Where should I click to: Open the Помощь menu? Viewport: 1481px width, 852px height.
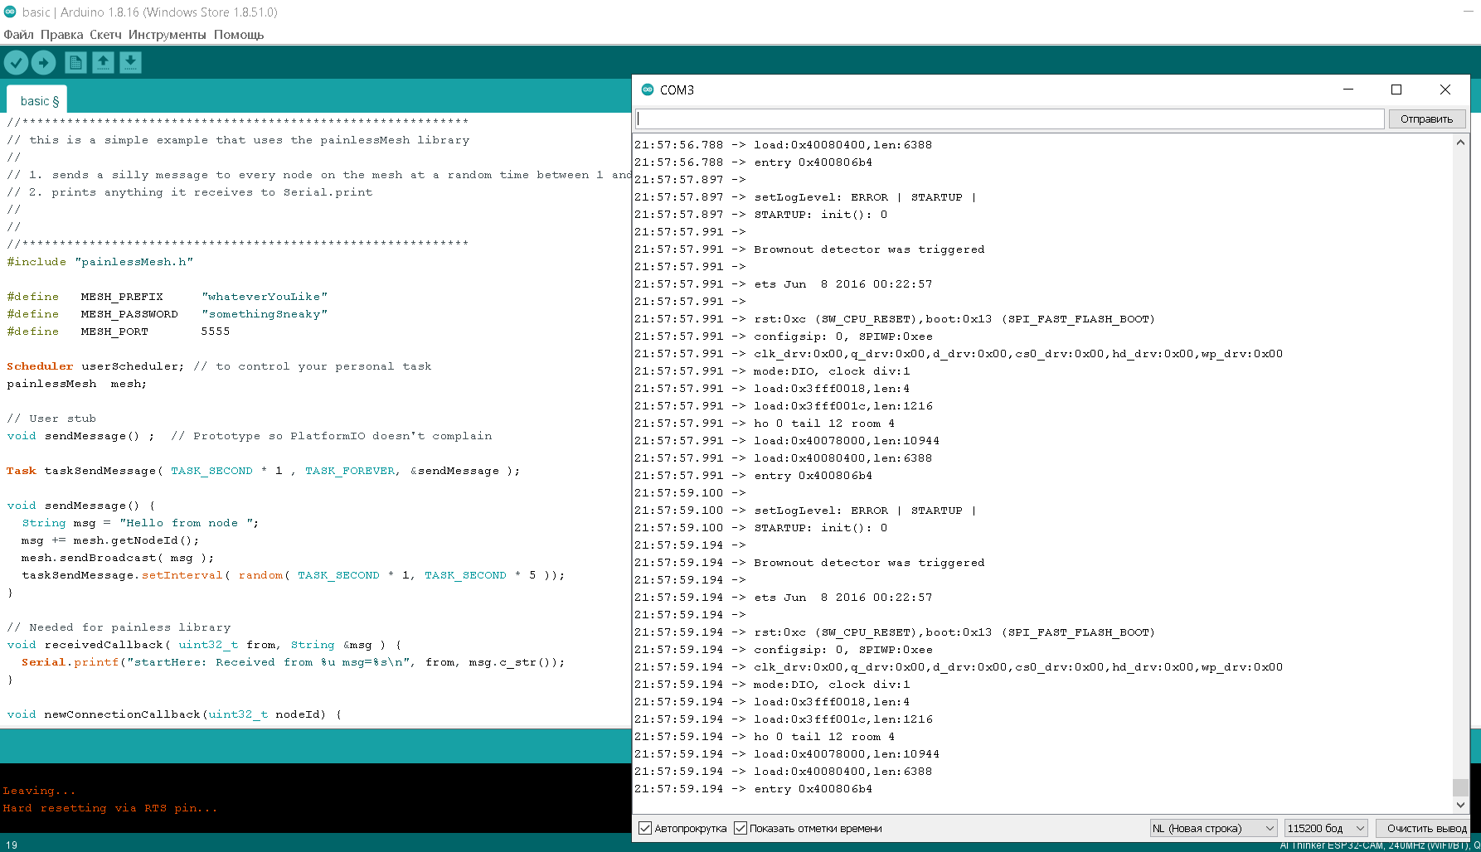239,35
